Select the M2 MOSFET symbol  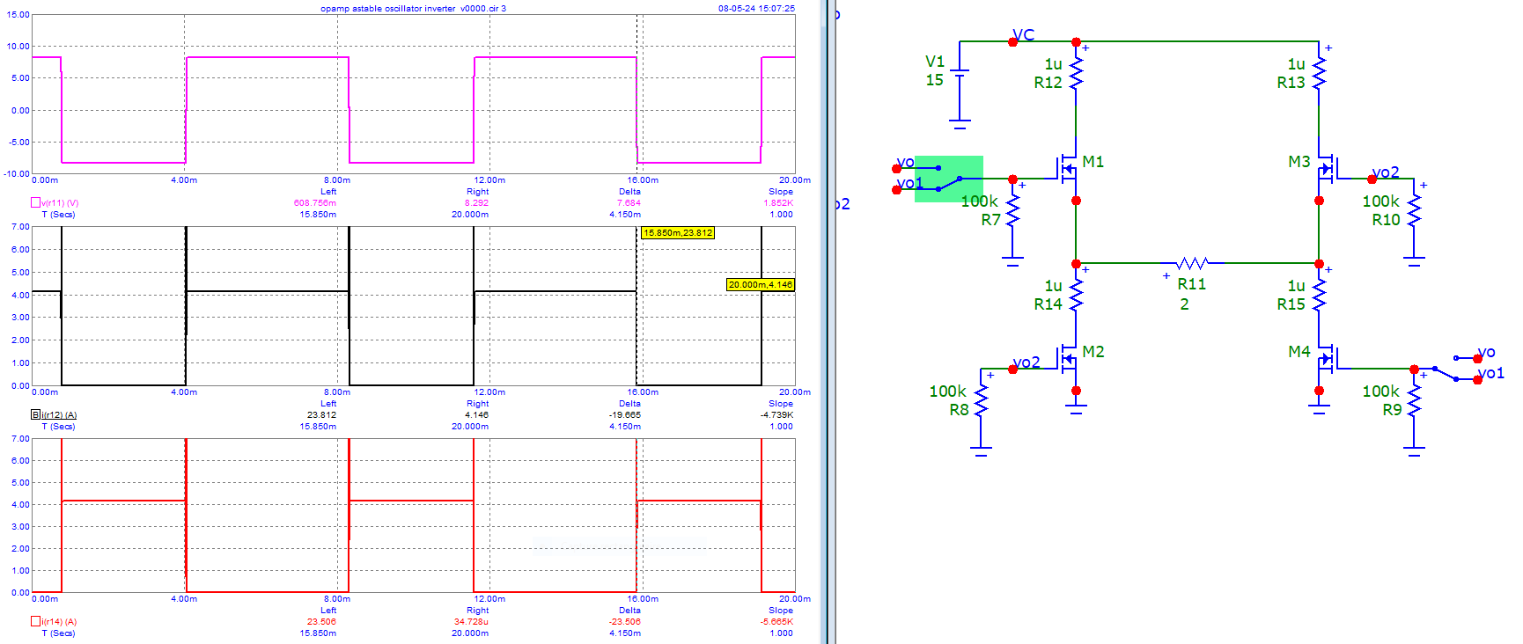[x=1068, y=358]
